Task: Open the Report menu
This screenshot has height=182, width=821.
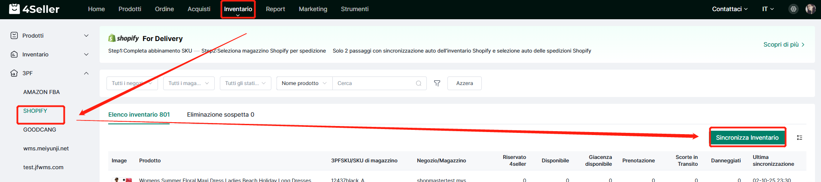Action: (x=275, y=9)
